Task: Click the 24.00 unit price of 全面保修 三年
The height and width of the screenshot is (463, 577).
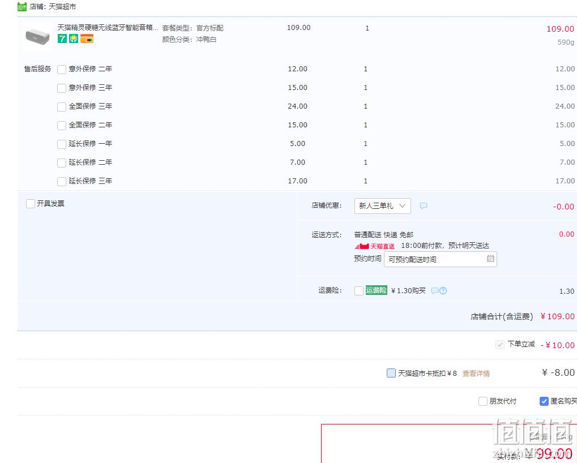Action: coord(297,106)
